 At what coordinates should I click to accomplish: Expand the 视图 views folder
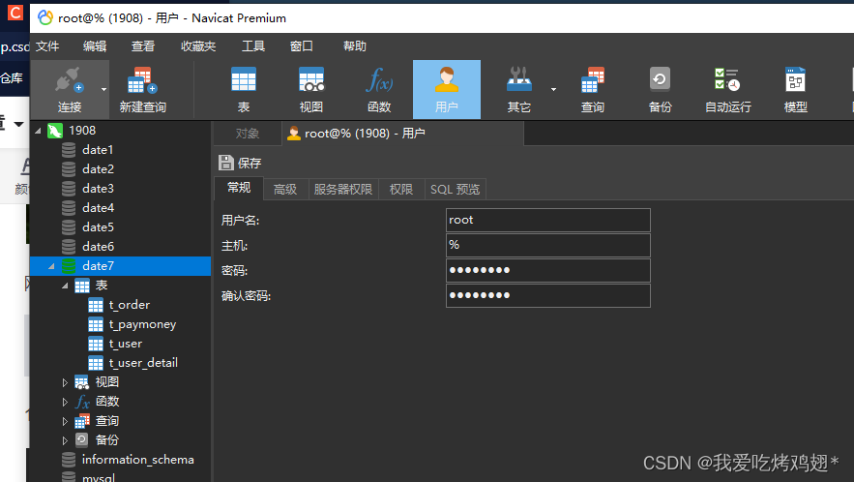[65, 382]
